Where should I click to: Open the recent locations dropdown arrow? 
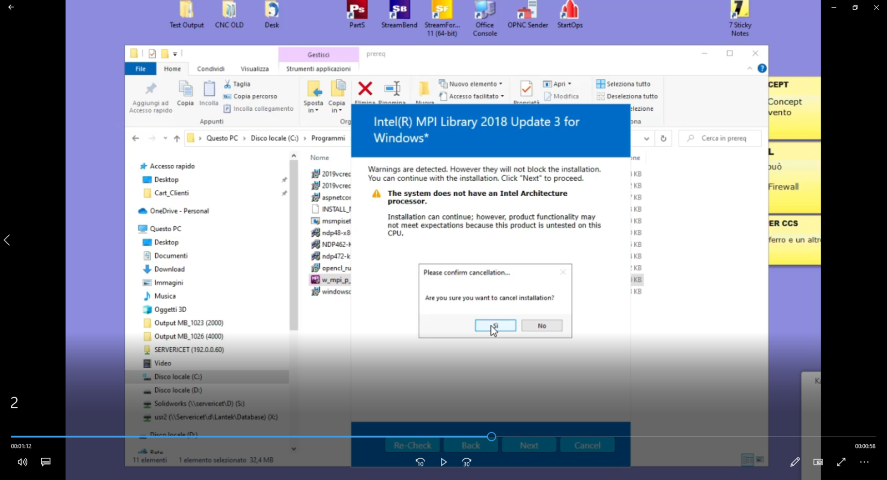165,139
